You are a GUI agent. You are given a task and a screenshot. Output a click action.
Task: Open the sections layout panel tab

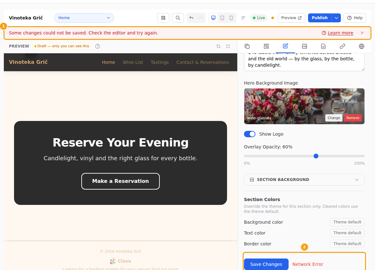coord(266,46)
